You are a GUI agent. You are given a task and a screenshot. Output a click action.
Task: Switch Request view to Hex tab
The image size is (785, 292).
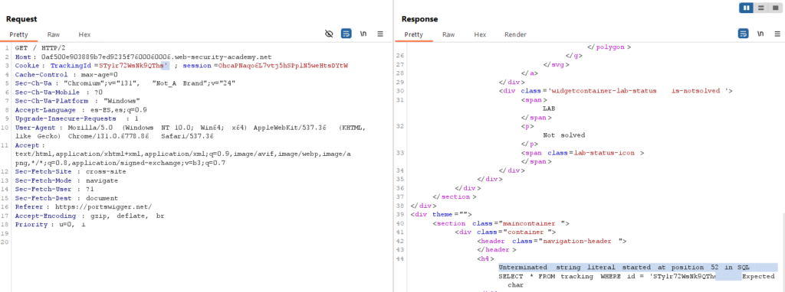point(84,34)
